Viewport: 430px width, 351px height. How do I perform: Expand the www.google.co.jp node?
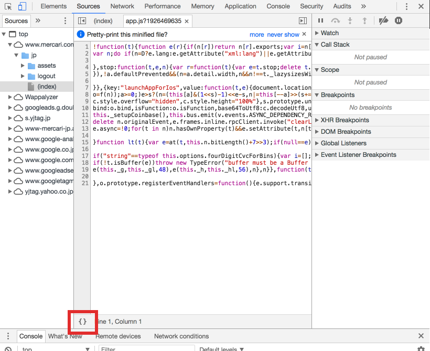(10, 150)
